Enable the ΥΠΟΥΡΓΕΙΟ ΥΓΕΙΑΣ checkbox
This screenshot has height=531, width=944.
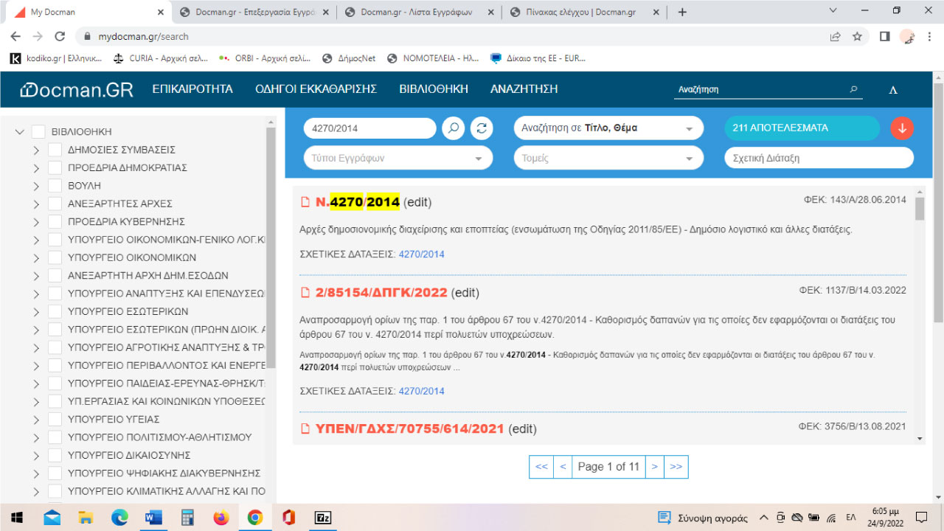55,419
